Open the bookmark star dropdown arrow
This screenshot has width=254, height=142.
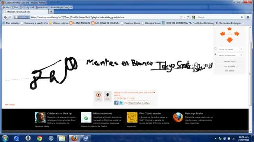pyautogui.click(x=184, y=17)
